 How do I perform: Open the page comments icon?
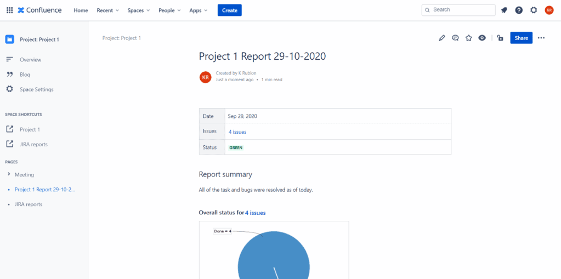[x=455, y=38]
